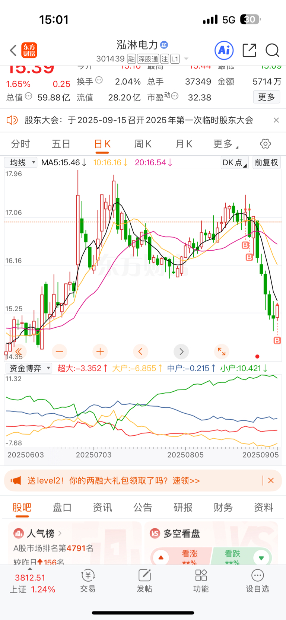286x620 pixels.
Task: Tap the L1 level tag
Action: 175,59
